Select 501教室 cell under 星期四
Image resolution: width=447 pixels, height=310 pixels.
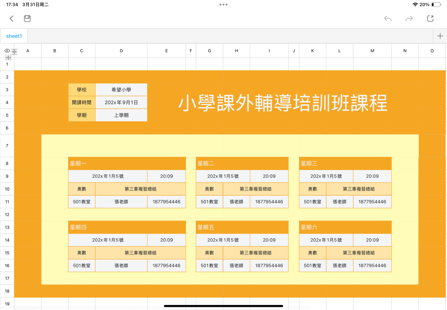[x=82, y=266]
